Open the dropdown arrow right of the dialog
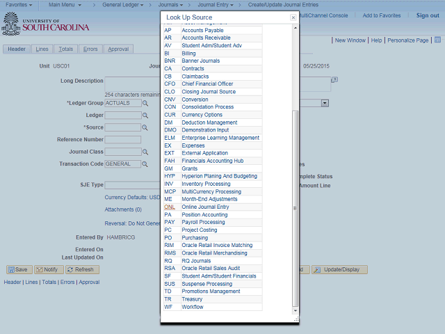This screenshot has width=445, height=334. [325, 103]
